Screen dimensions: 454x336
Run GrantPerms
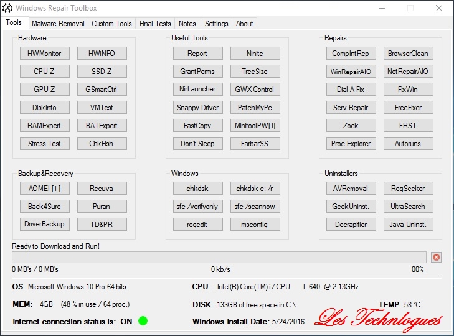click(198, 71)
